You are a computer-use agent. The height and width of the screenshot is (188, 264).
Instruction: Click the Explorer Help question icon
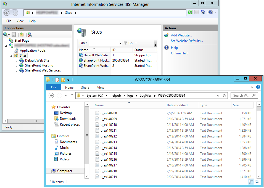[258, 87]
